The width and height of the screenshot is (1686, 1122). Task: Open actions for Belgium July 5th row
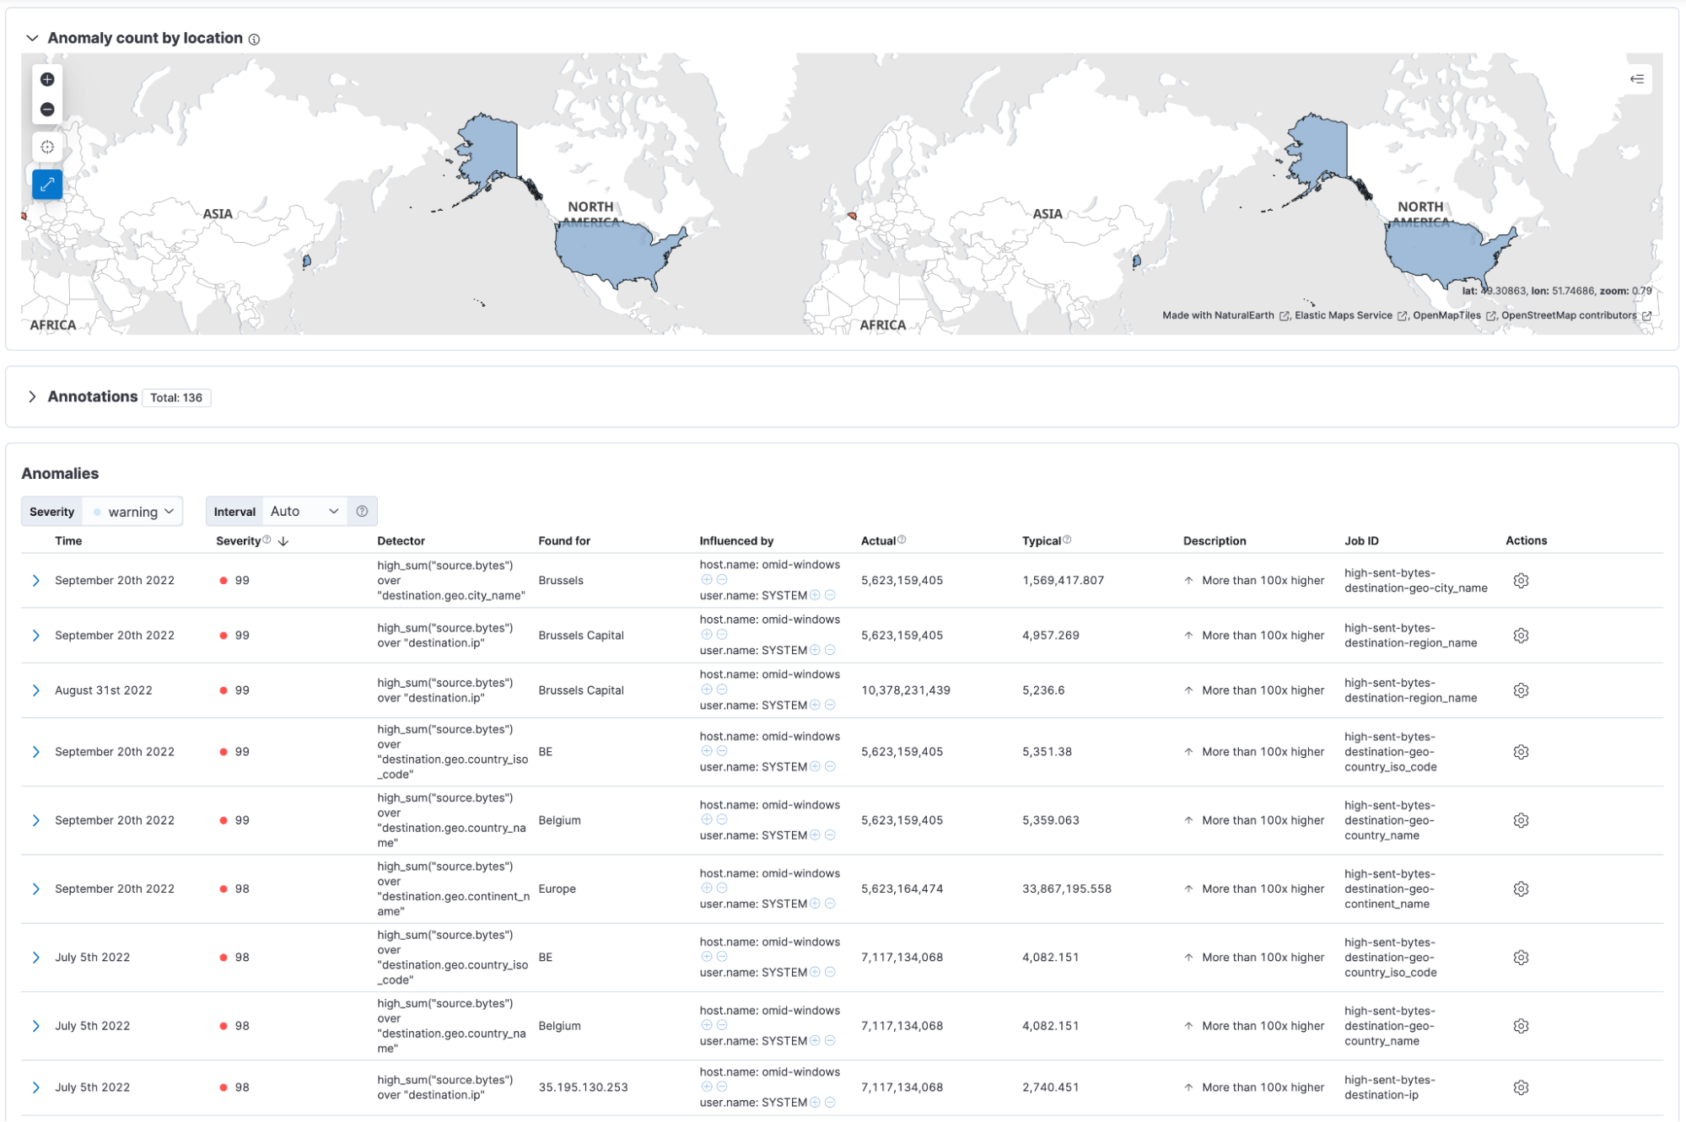1521,1027
